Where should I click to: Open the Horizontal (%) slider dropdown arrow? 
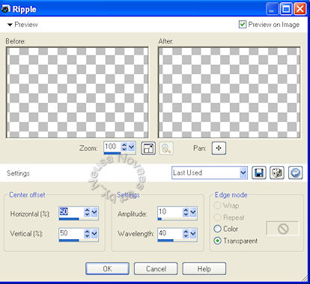pyautogui.click(x=94, y=212)
